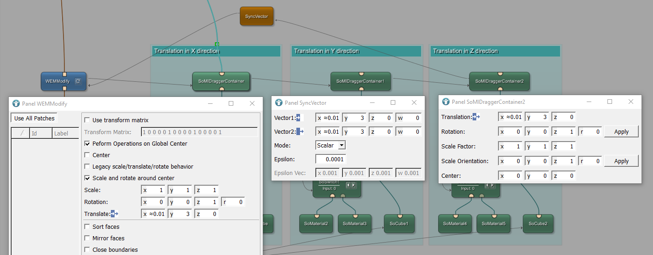Enable the Use transform matrix checkbox
Screen dimensions: 653x255
[87, 120]
